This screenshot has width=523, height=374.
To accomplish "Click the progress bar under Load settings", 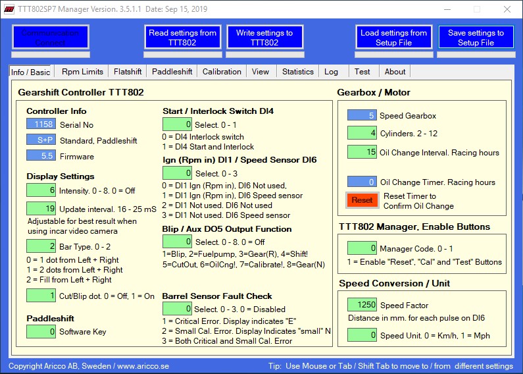I will (394, 55).
